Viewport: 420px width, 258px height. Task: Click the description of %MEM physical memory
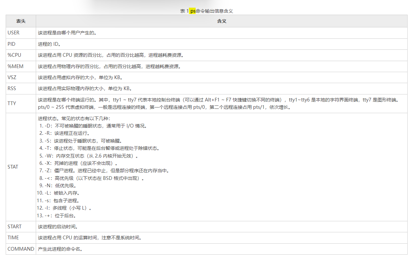(109, 66)
